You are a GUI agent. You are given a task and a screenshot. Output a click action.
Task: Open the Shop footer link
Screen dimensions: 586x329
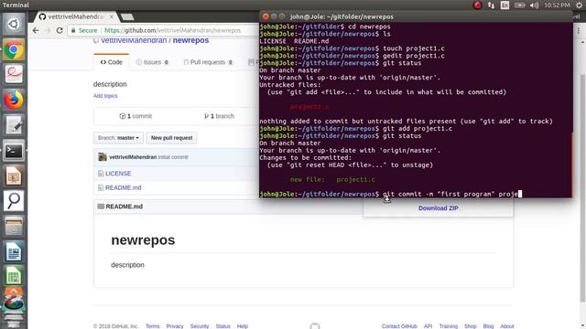[470, 326]
